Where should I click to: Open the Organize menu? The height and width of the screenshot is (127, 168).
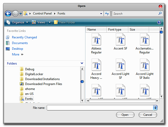click(x=17, y=22)
